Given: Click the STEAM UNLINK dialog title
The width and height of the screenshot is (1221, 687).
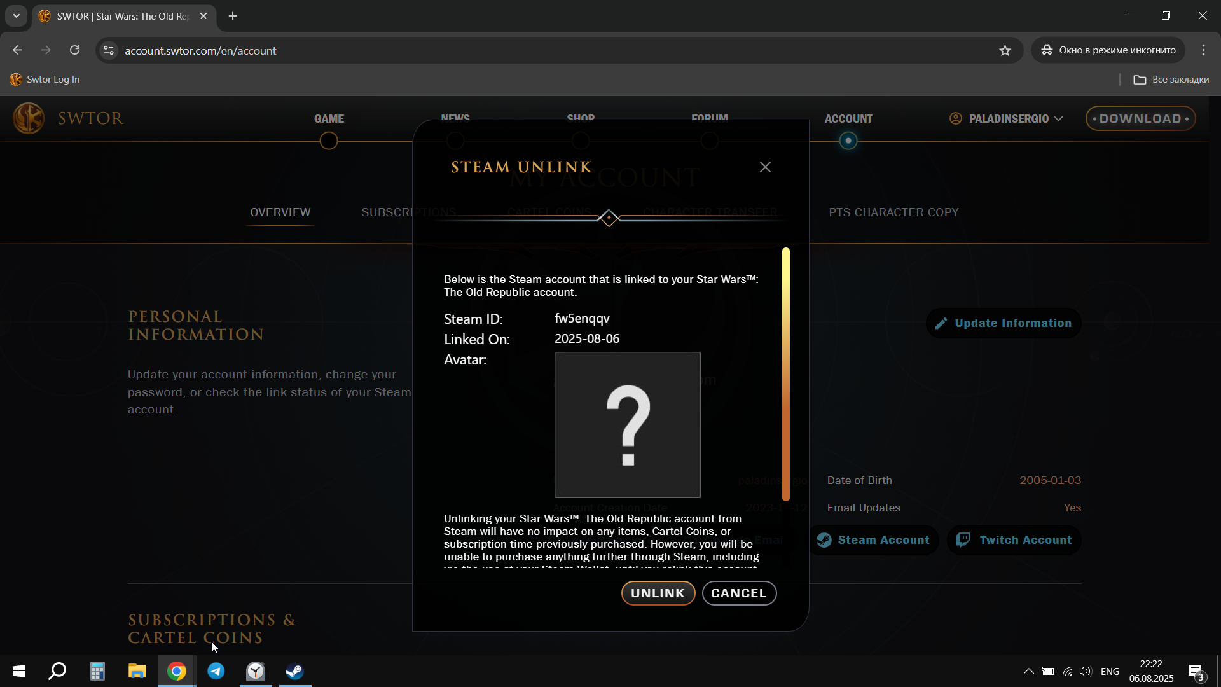Looking at the screenshot, I should pyautogui.click(x=521, y=167).
